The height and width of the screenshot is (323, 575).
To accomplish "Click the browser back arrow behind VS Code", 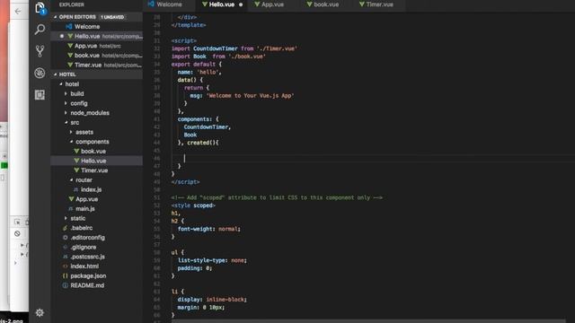I will (x=18, y=12).
